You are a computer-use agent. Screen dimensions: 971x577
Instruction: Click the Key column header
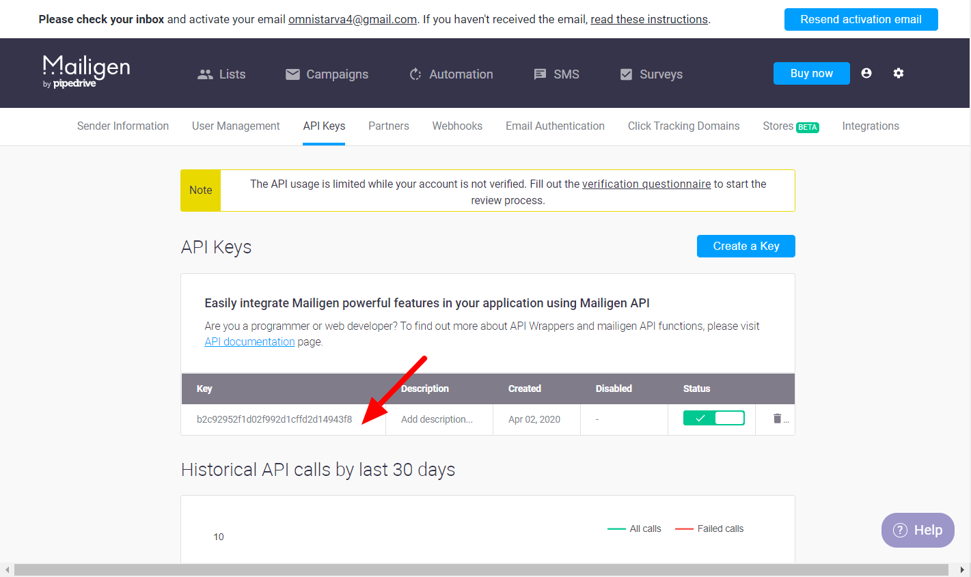[x=204, y=389]
